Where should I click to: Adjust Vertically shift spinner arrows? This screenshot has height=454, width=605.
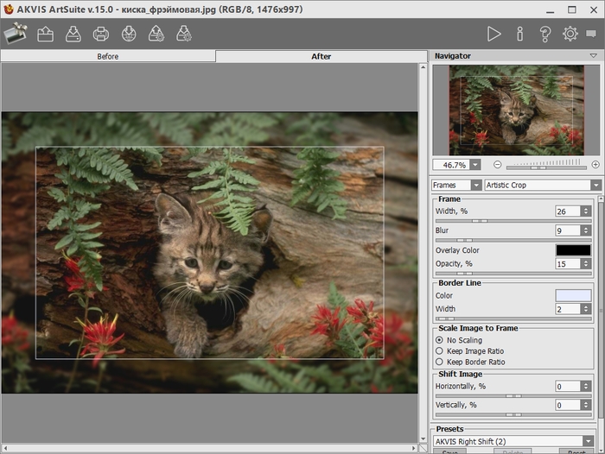tap(586, 405)
